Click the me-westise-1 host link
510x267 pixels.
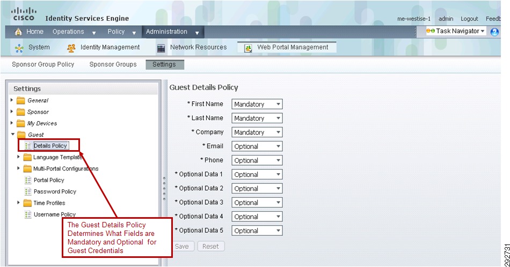coord(414,19)
